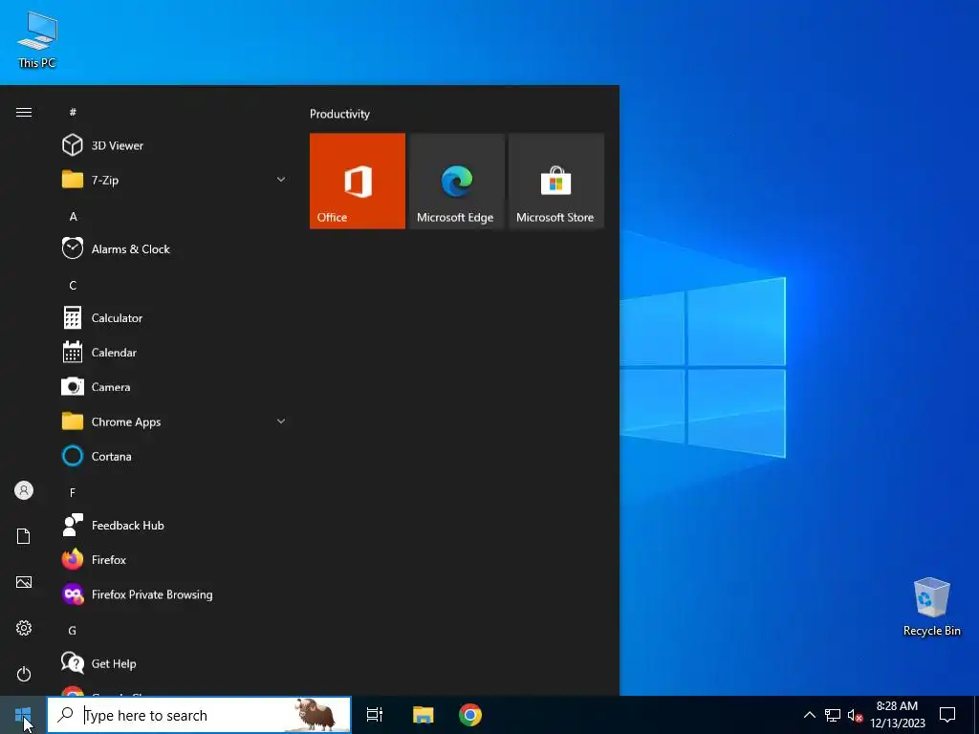Open the Microsoft Edge tile
Screen dimensions: 979x734
[456, 181]
